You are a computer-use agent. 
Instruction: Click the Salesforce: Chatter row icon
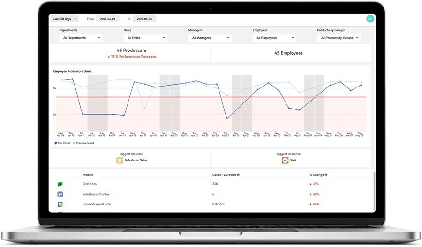[x=60, y=194]
